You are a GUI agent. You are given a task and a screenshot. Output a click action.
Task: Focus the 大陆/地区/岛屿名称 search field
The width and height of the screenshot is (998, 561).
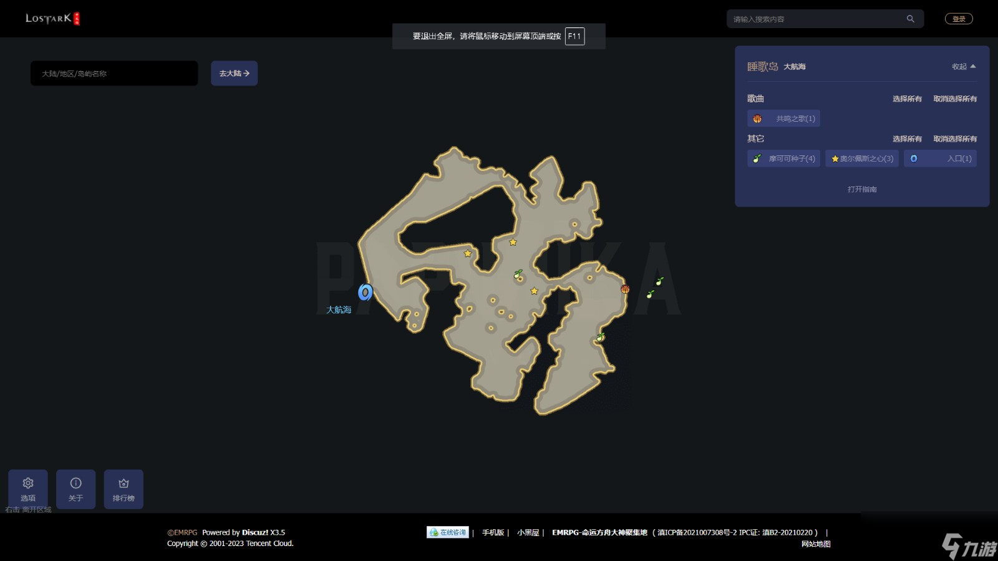(x=114, y=73)
